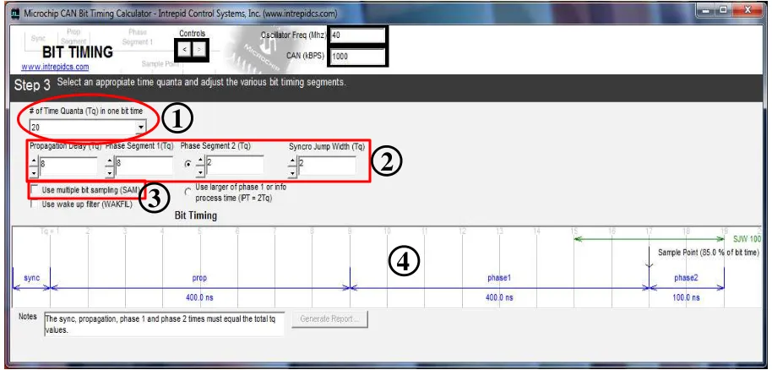Enable Use wake up filter (WAKFIL) checkbox
The width and height of the screenshot is (772, 370).
pyautogui.click(x=35, y=204)
